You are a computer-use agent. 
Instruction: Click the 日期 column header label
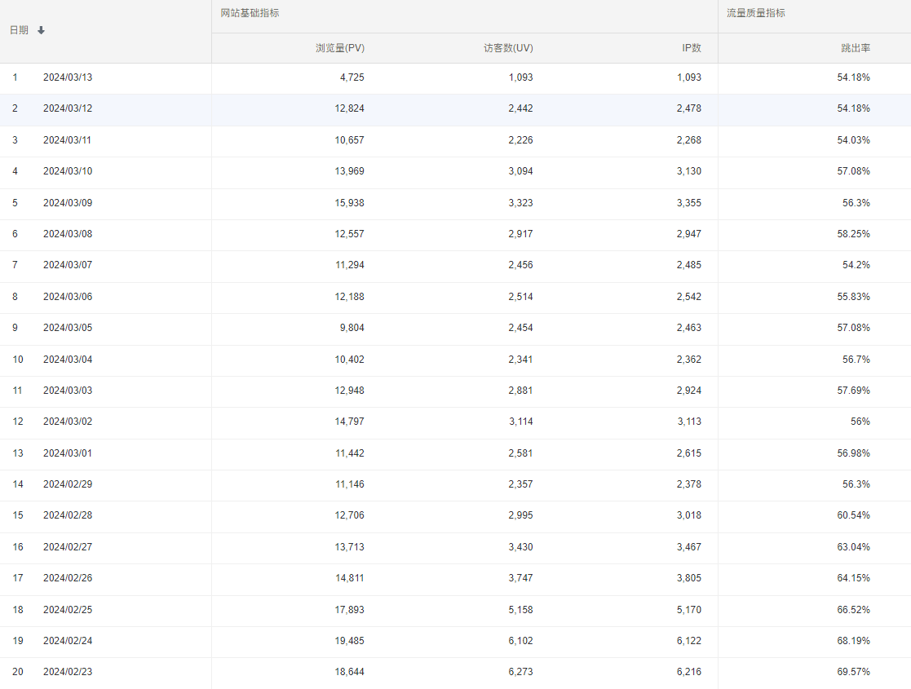click(19, 30)
